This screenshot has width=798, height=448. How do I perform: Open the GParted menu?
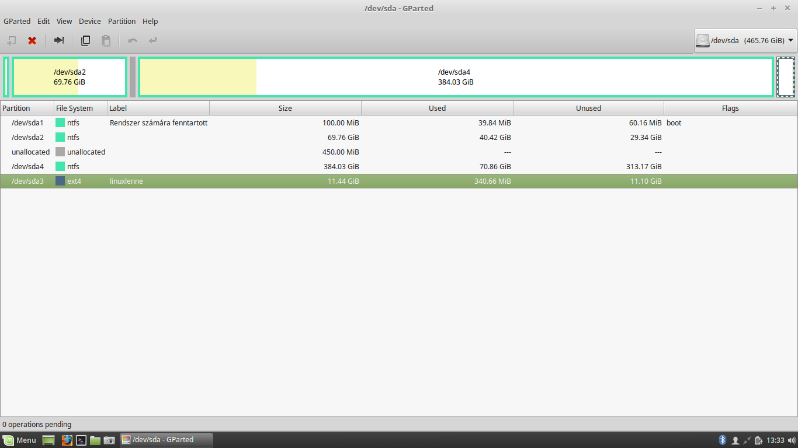coord(17,21)
